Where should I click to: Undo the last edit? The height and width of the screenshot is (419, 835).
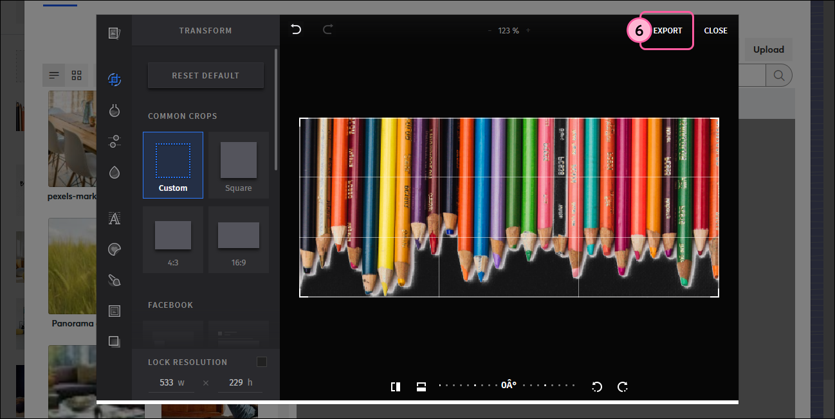pos(296,30)
